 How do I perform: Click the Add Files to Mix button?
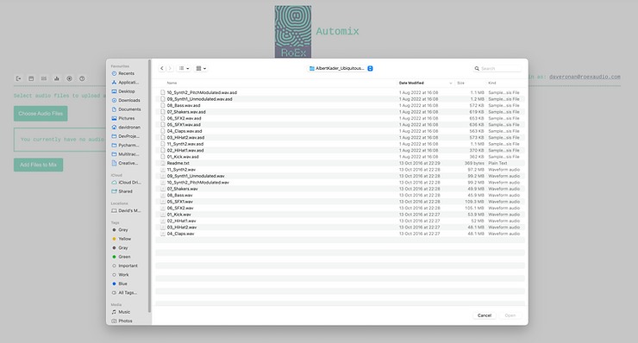[38, 165]
